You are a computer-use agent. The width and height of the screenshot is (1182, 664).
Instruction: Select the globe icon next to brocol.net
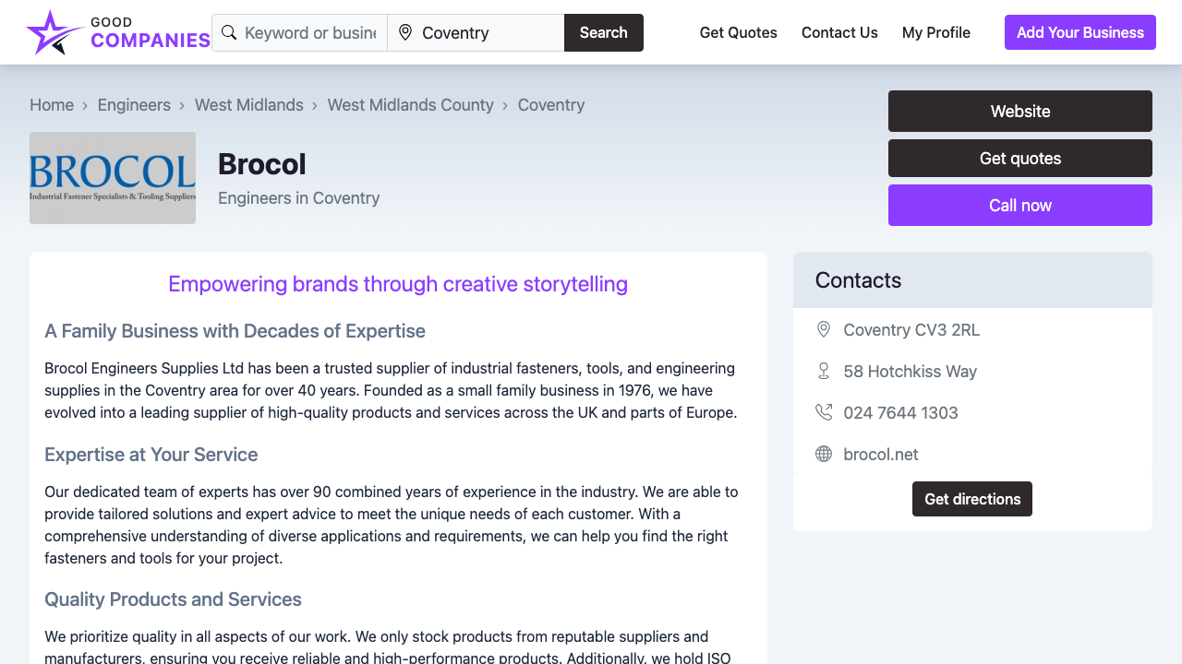point(823,454)
